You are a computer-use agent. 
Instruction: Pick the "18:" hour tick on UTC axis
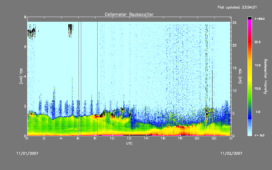(180, 138)
